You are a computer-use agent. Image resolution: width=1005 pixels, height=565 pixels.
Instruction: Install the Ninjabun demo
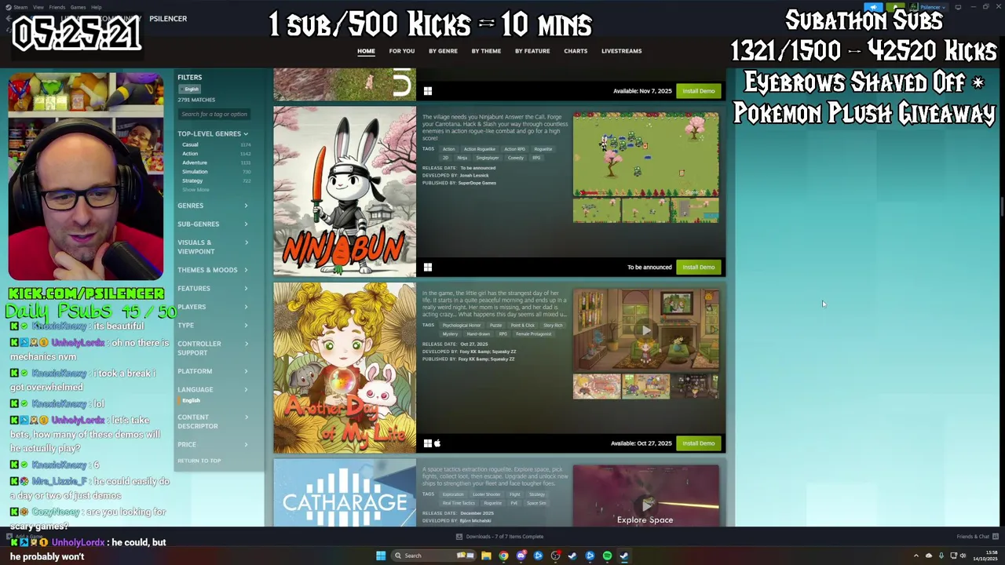(698, 268)
